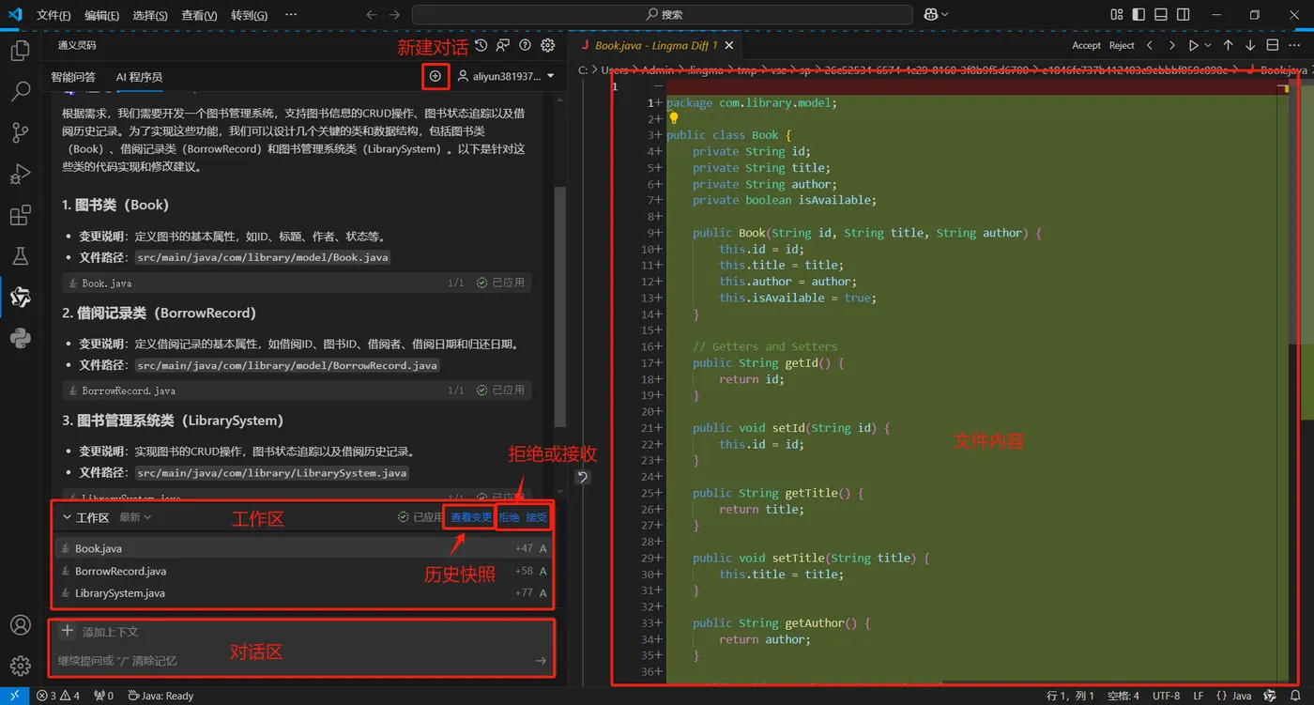
Task: Click Reject in the diff editor toolbar
Action: (x=1122, y=45)
